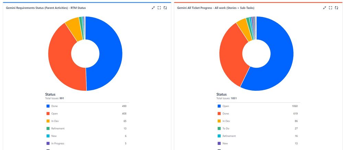Click the blue Done swatch in RTM legend
The image size is (343, 150).
(x=48, y=106)
